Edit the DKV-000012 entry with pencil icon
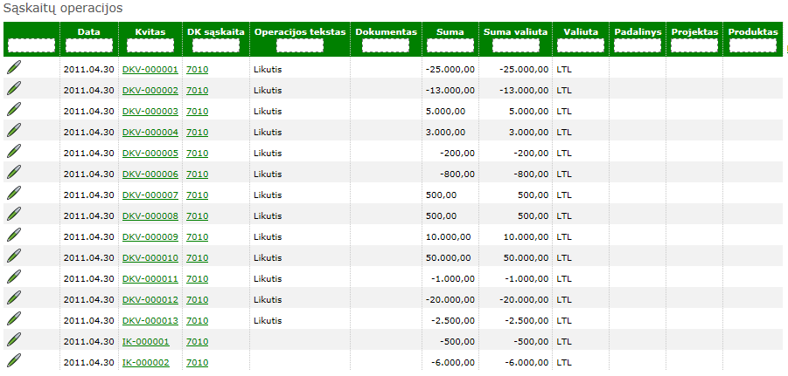 (x=14, y=298)
